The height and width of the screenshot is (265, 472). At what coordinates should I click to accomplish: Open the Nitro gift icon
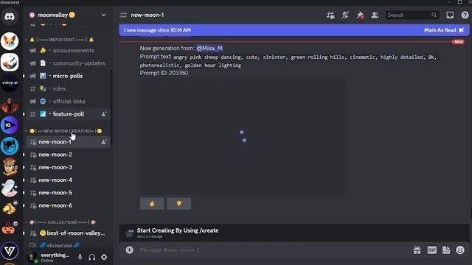point(417,250)
